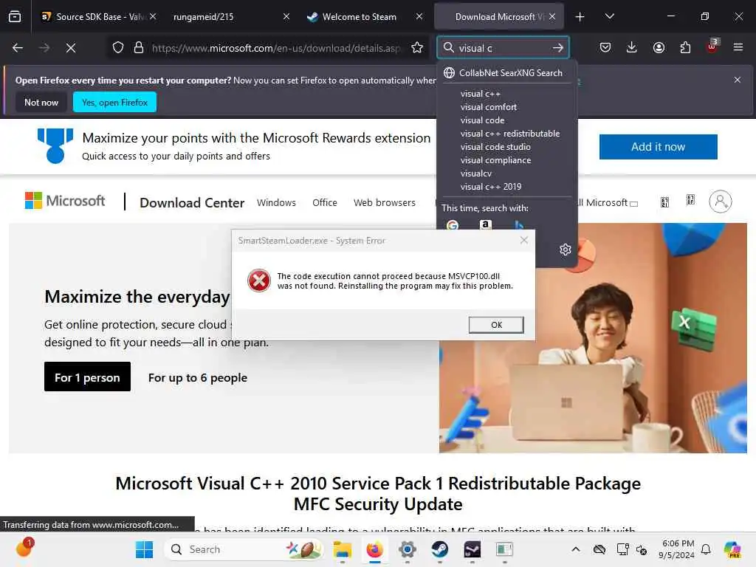Open File Explorer from taskbar
Image resolution: width=756 pixels, height=567 pixels.
[x=342, y=549]
